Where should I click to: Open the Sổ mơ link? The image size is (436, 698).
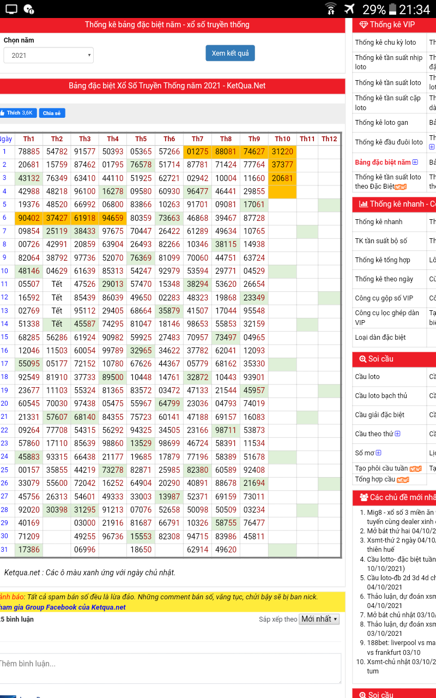365,453
